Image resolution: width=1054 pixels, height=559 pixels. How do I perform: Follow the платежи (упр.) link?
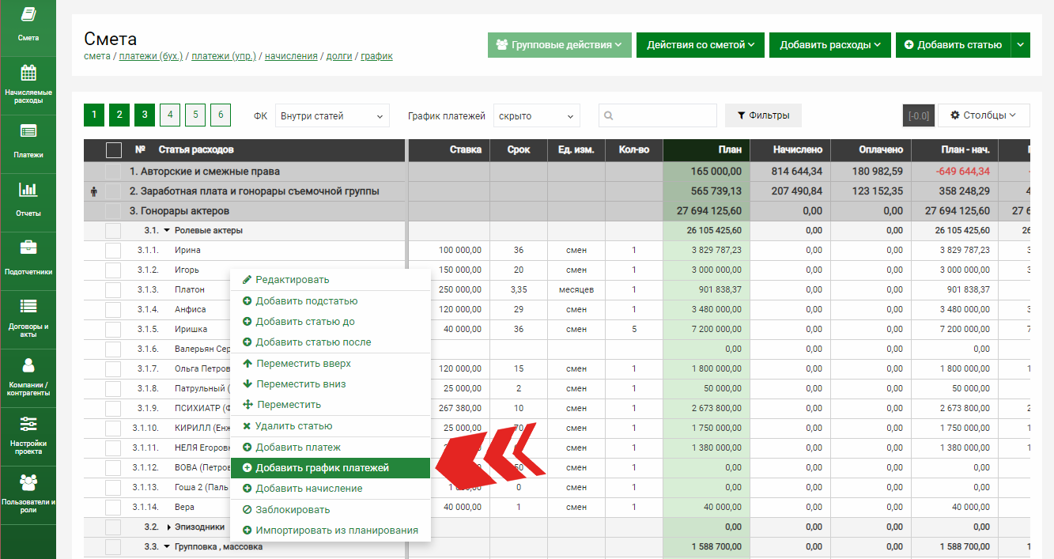pyautogui.click(x=225, y=56)
